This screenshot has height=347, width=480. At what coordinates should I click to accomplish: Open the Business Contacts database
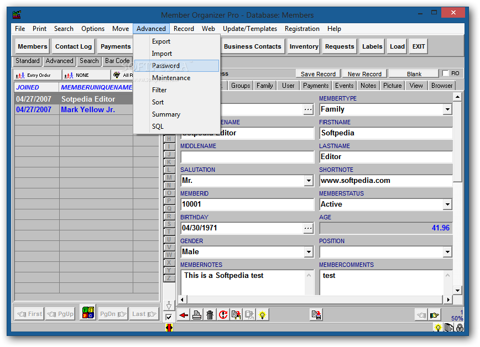(x=252, y=46)
